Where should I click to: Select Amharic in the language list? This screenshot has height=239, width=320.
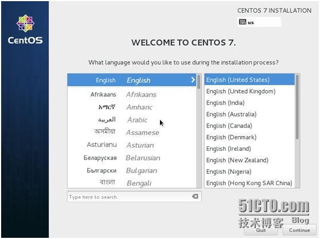(x=132, y=107)
